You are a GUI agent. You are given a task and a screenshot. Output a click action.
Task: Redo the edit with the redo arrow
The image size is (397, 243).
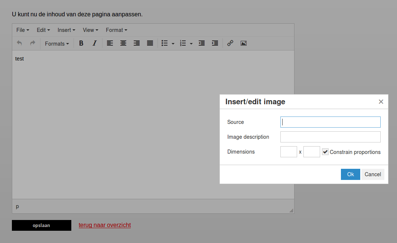tap(33, 43)
